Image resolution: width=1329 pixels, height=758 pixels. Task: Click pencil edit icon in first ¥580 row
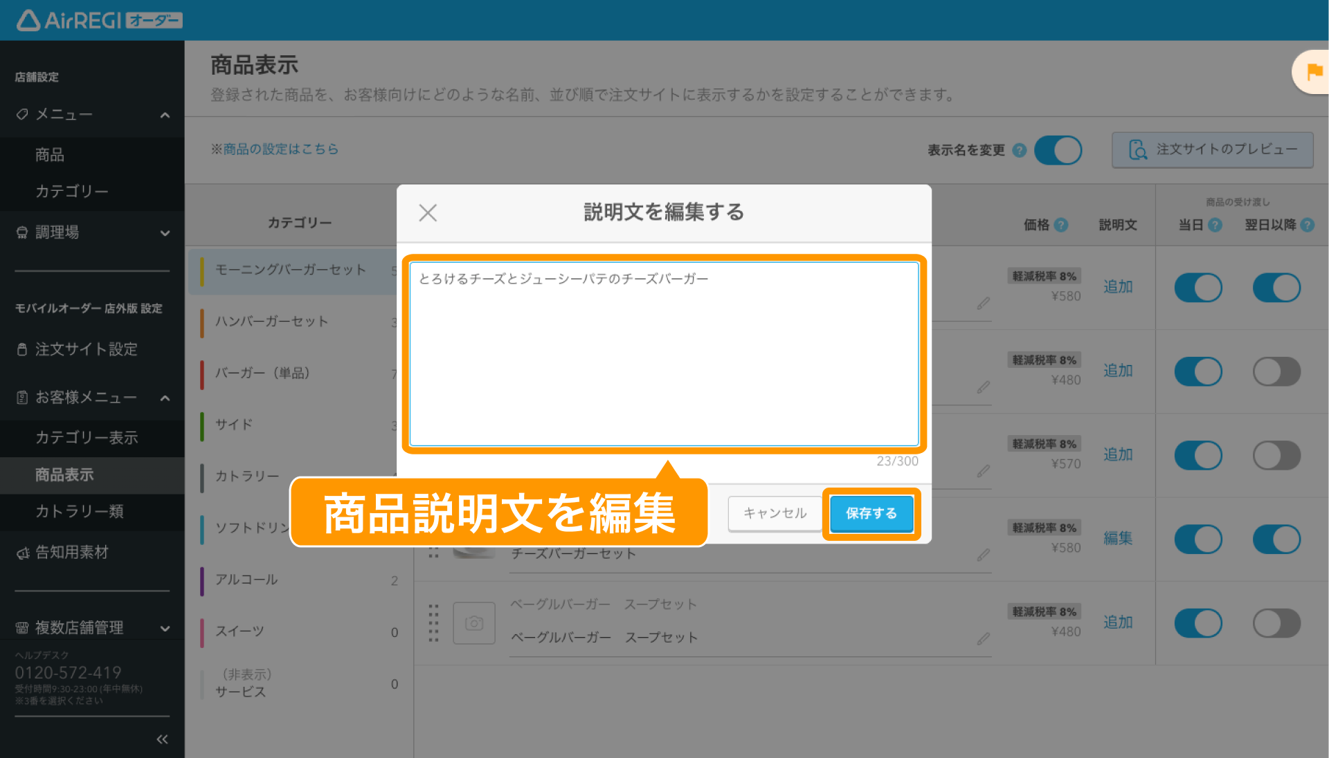point(983,304)
